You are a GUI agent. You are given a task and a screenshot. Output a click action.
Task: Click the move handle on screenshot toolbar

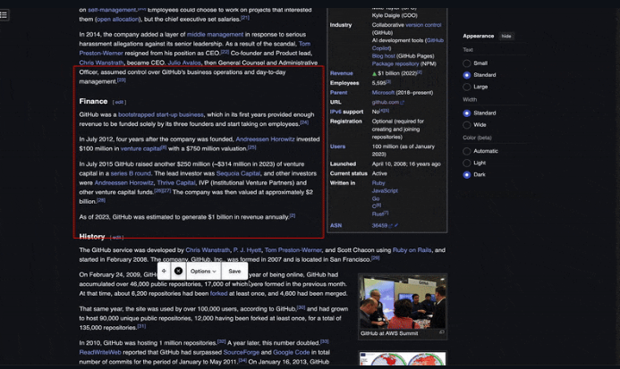pos(164,271)
